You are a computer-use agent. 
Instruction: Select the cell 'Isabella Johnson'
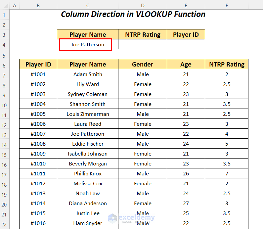coord(88,154)
